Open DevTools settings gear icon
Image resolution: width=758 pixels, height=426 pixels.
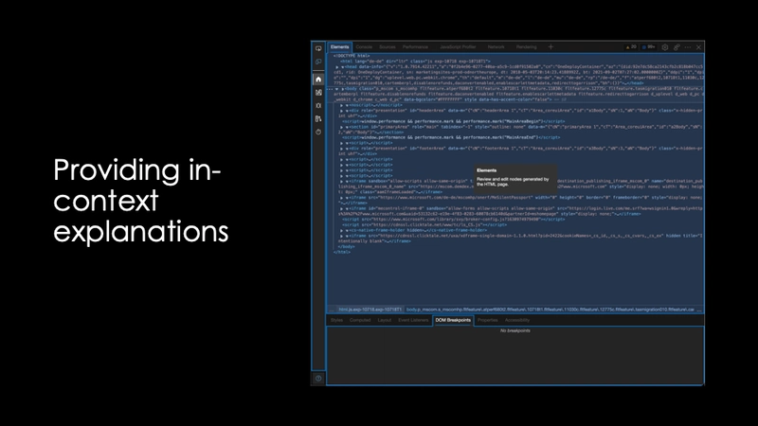point(665,46)
